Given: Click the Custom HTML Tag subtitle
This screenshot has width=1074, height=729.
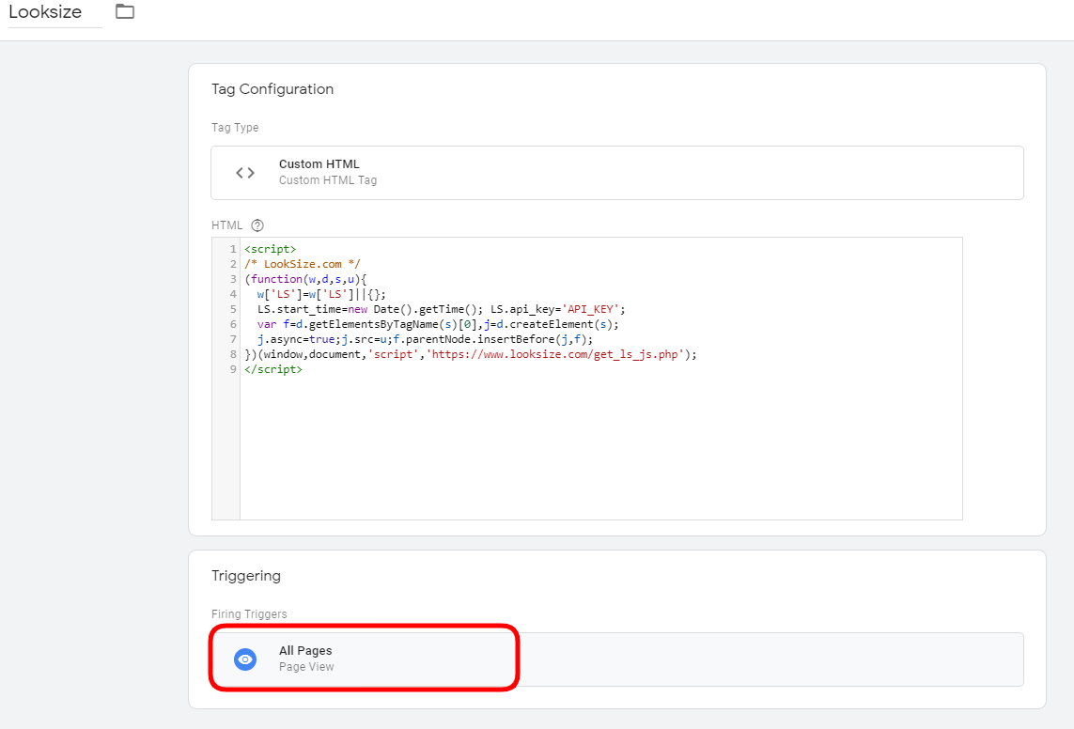Looking at the screenshot, I should click(328, 180).
